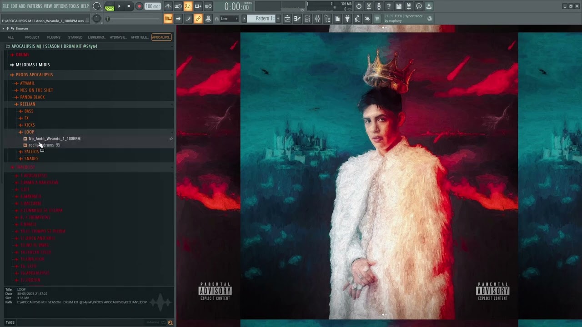This screenshot has height=327, width=582.
Task: Open the plugin picker plug icon
Action: pos(347,19)
